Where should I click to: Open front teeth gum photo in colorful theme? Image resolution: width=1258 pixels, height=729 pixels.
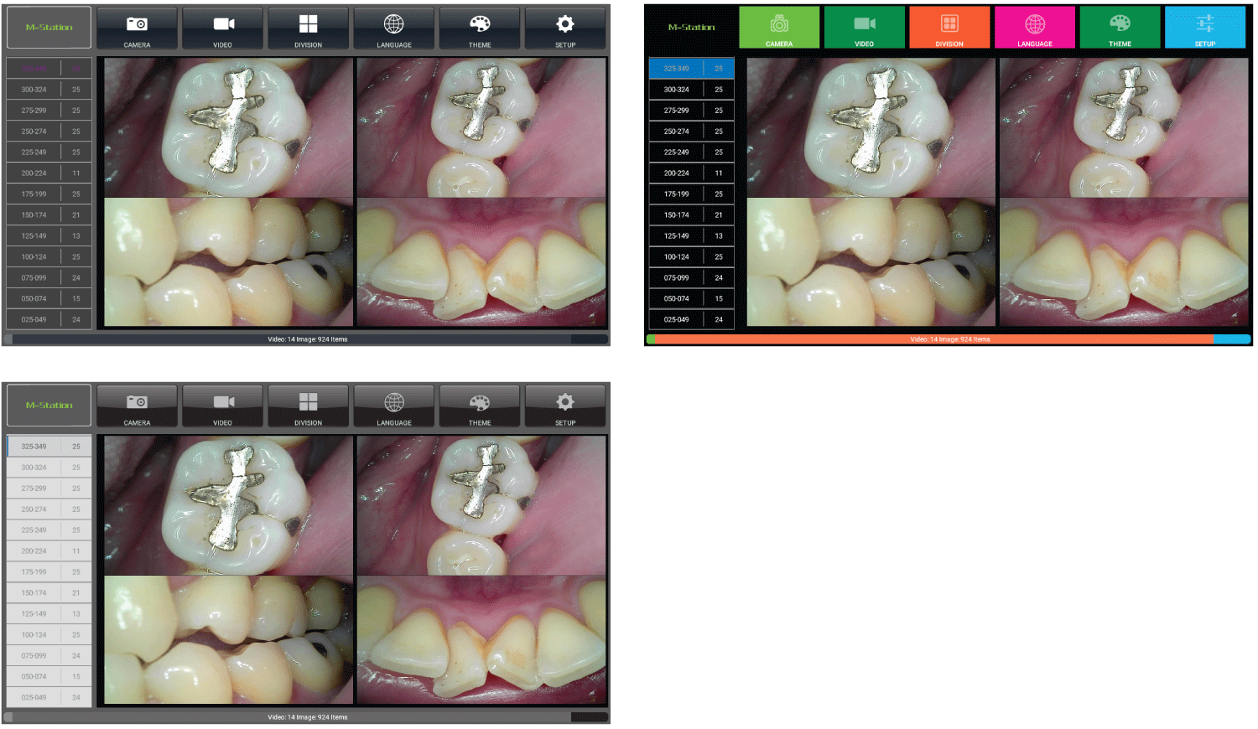(1123, 262)
